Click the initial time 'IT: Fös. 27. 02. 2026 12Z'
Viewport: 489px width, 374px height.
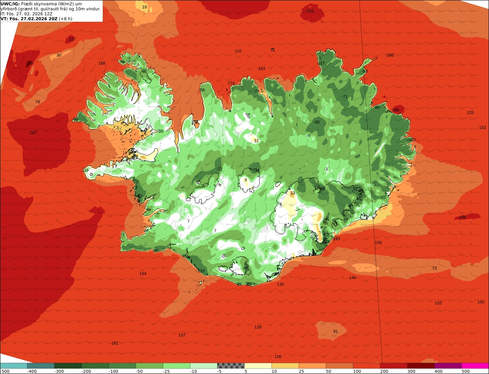click(x=26, y=14)
